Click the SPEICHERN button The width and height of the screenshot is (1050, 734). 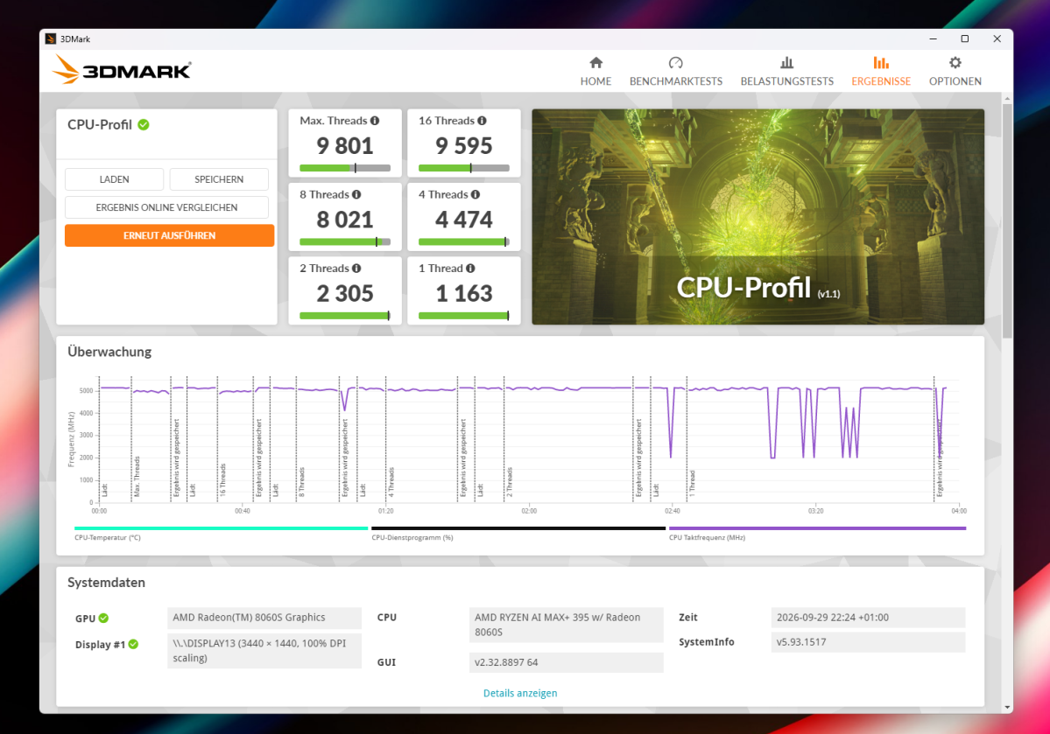tap(219, 179)
